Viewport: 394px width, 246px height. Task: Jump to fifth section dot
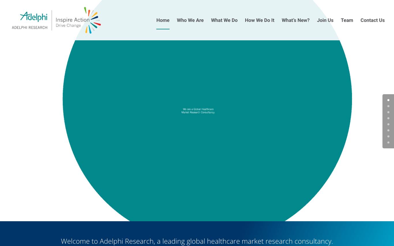click(x=388, y=124)
